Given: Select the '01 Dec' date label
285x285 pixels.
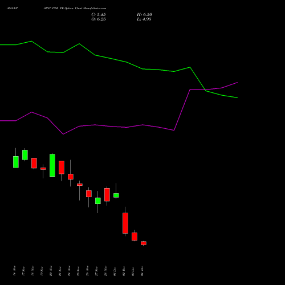Looking at the screenshot, I should (x=115, y=271).
